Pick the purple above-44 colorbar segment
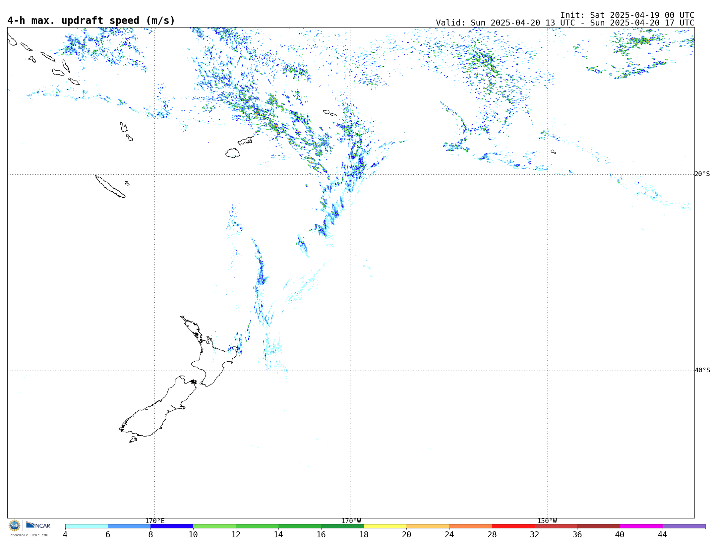 click(x=684, y=526)
